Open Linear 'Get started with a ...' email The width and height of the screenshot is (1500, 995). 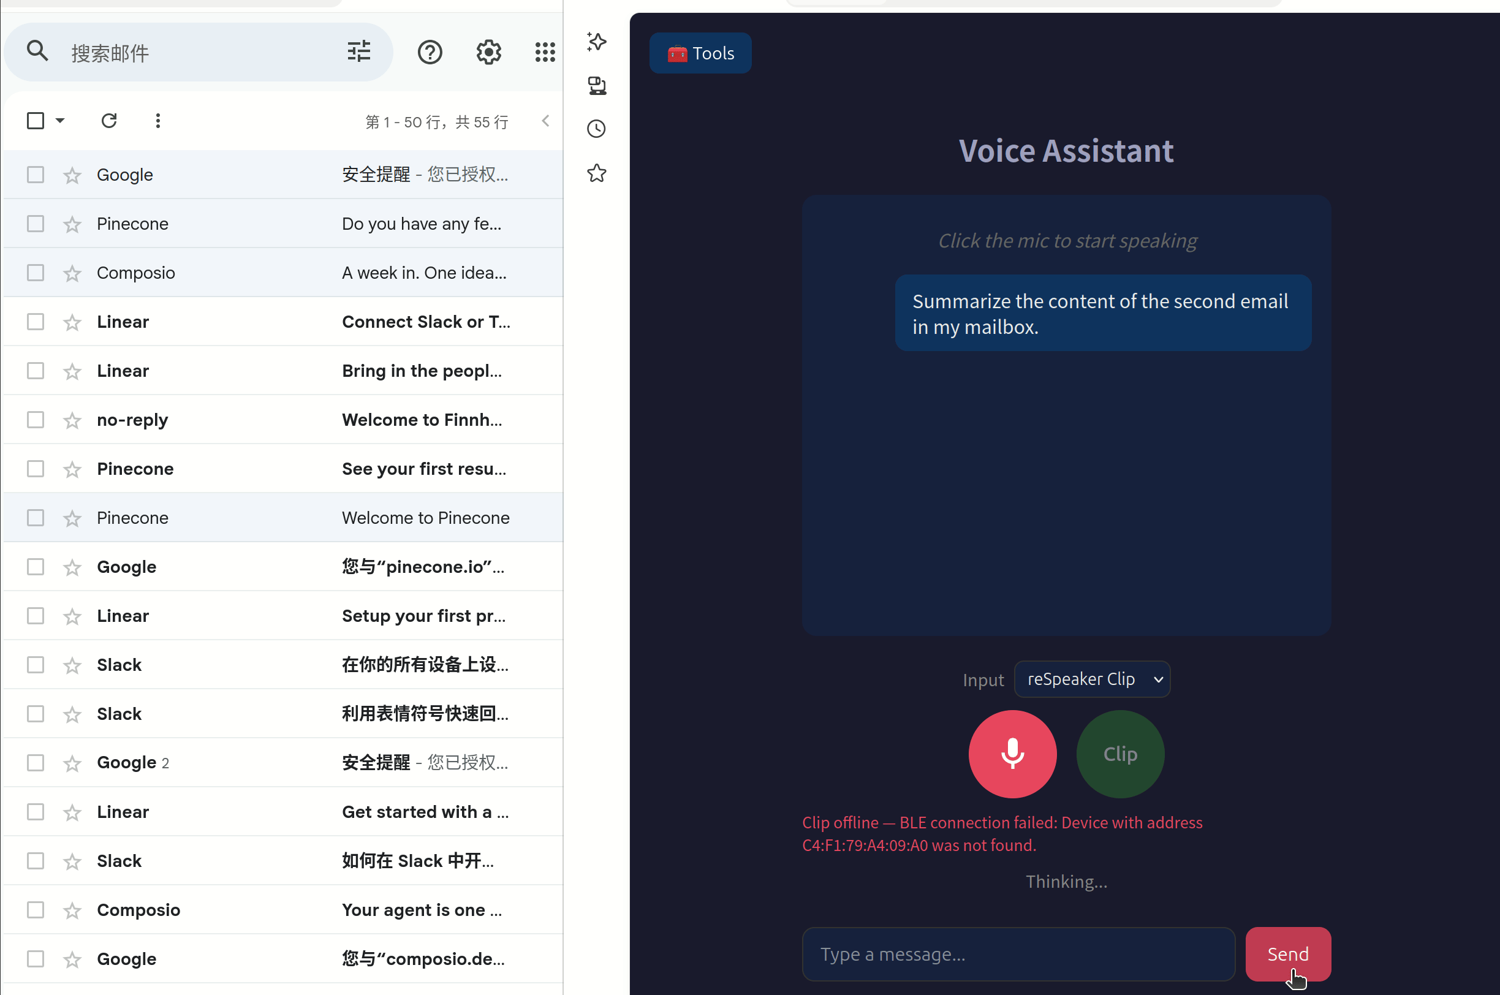pos(283,812)
